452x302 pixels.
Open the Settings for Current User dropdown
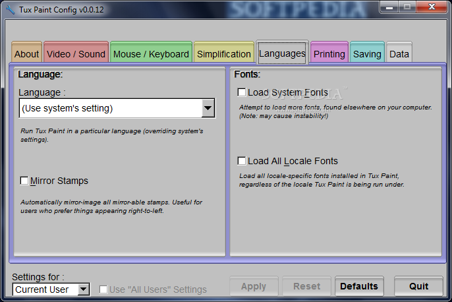51,289
